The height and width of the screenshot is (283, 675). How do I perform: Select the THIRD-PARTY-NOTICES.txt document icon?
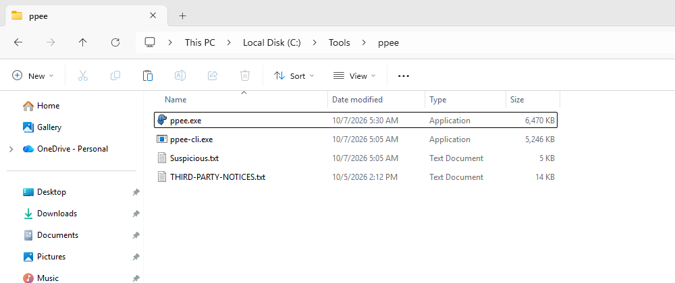click(162, 177)
